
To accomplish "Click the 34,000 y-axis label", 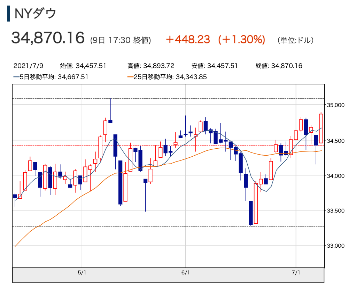I will pyautogui.click(x=335, y=176).
